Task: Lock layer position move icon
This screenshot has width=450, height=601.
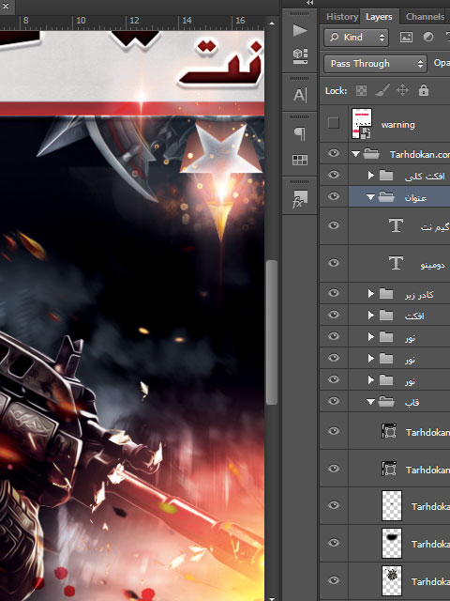Action: (x=402, y=90)
